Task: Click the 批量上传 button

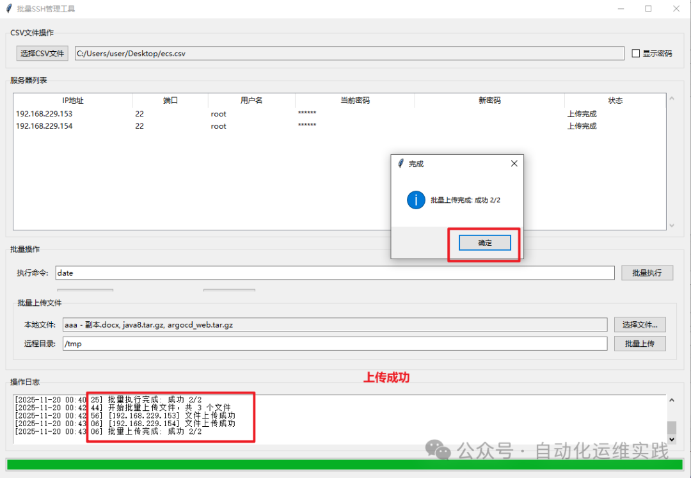Action: 640,344
